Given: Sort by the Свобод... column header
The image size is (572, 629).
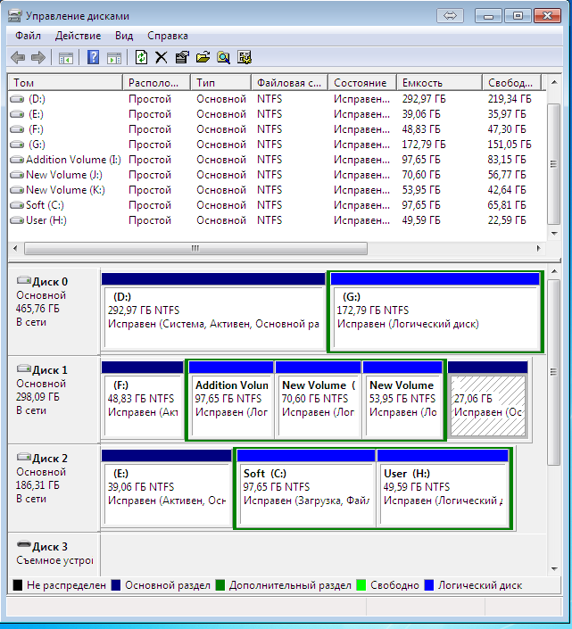Looking at the screenshot, I should click(x=512, y=83).
